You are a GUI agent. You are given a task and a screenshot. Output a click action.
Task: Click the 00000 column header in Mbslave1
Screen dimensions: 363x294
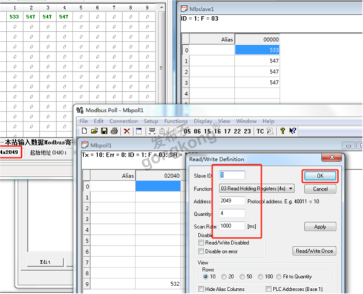(257, 39)
